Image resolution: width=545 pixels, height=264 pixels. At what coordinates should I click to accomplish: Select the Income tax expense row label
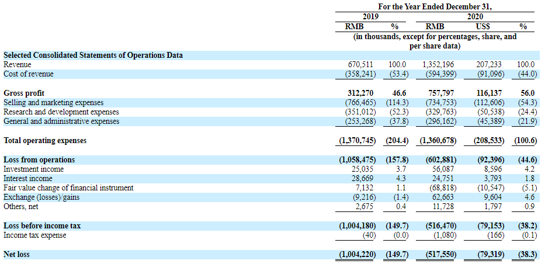(34, 235)
